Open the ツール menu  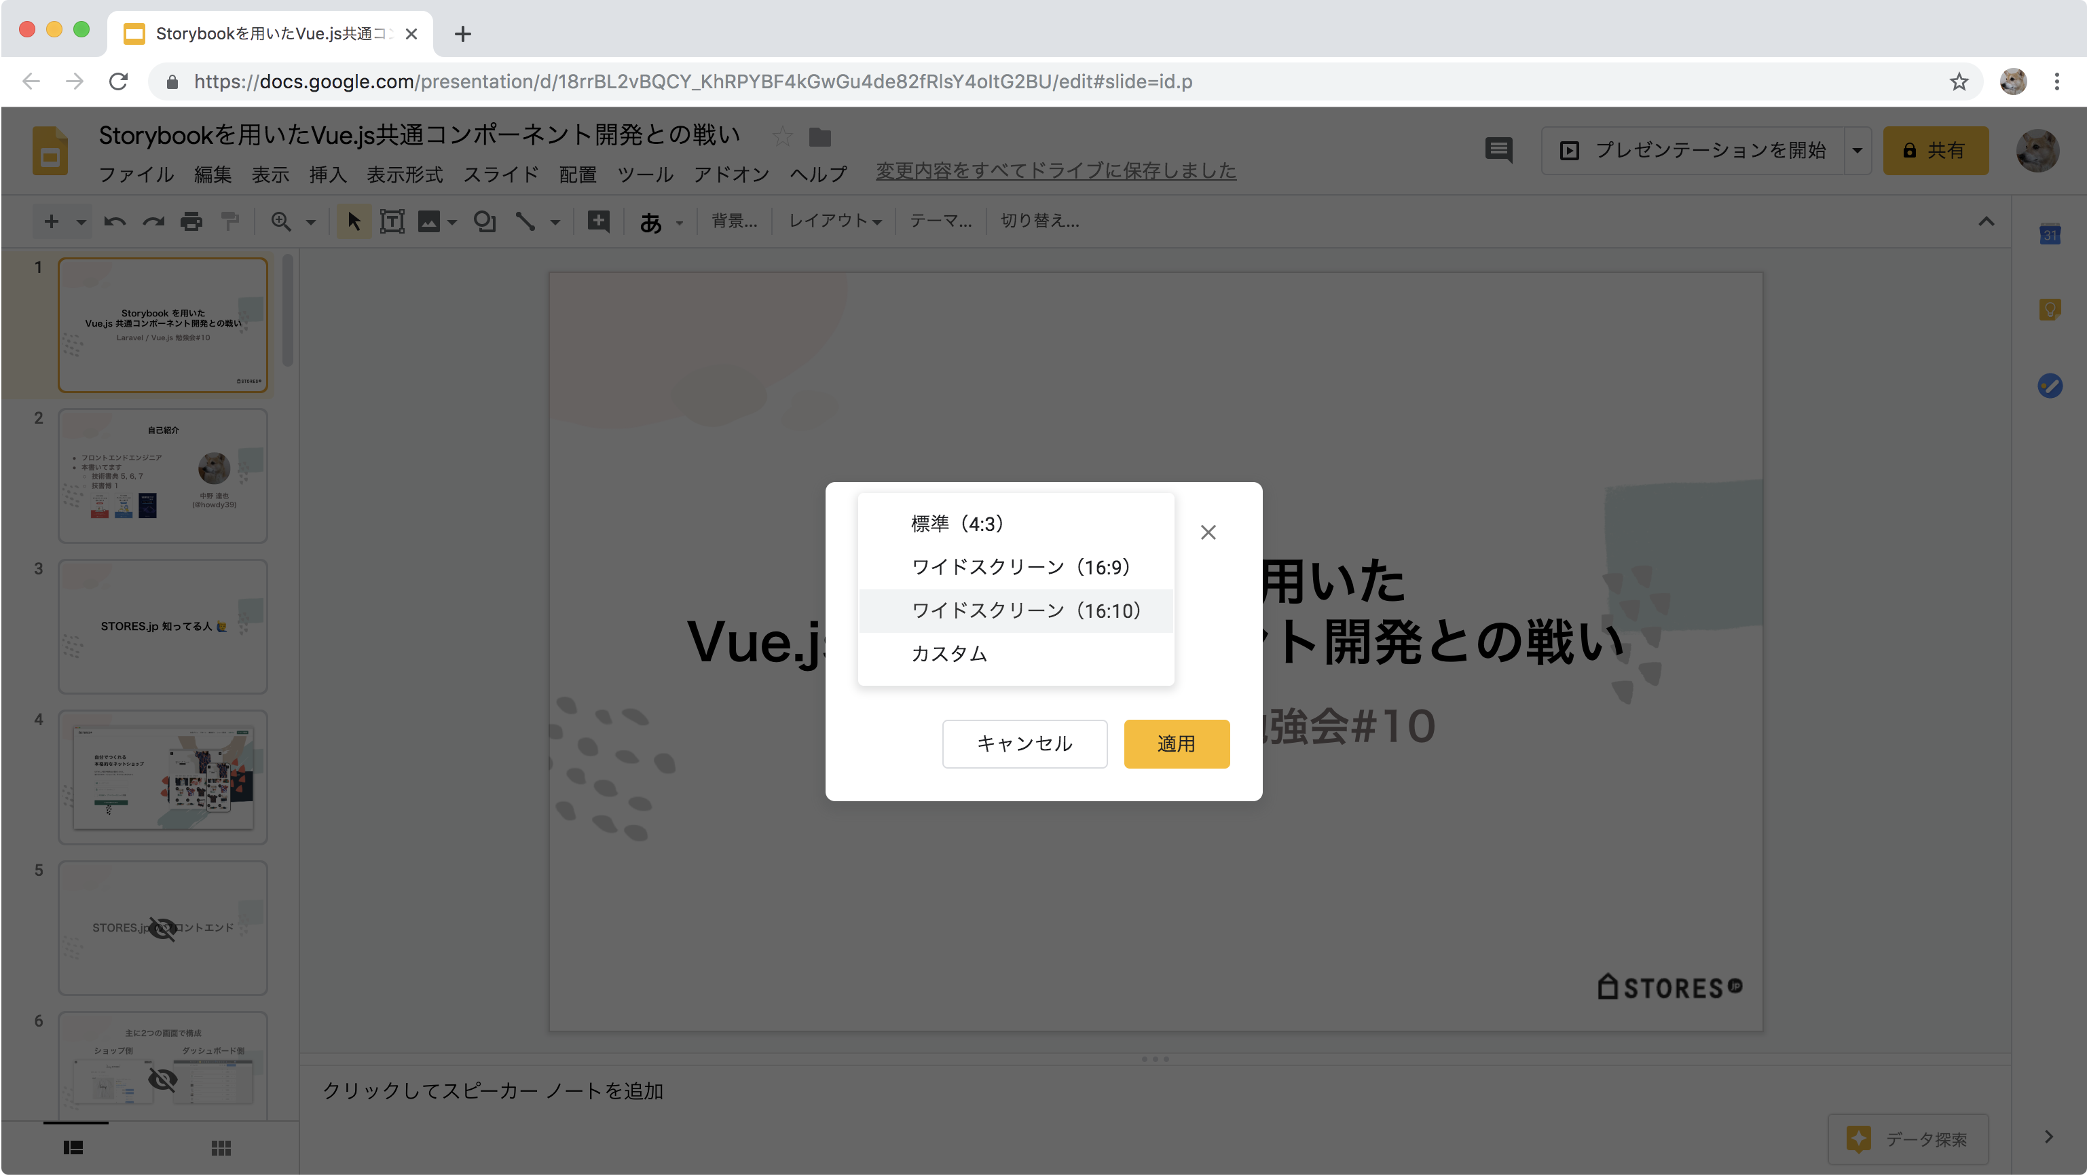tap(645, 174)
